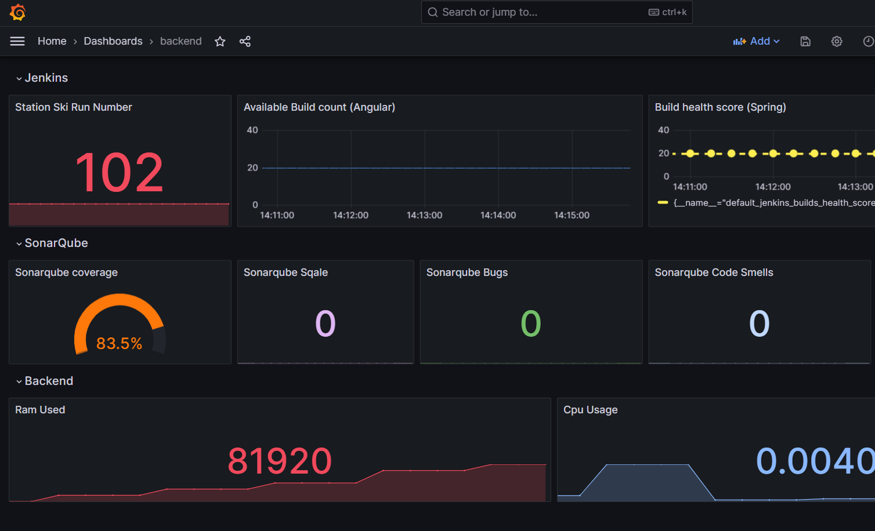This screenshot has height=531, width=875.
Task: Open the time picker clock icon
Action: point(868,41)
